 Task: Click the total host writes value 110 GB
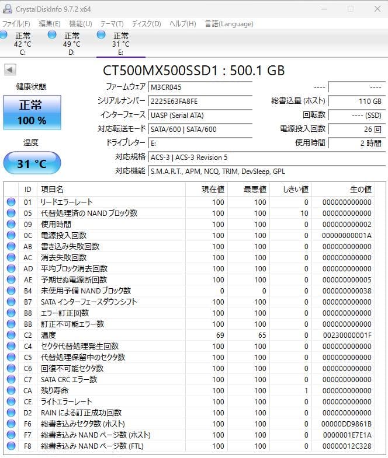pos(356,101)
